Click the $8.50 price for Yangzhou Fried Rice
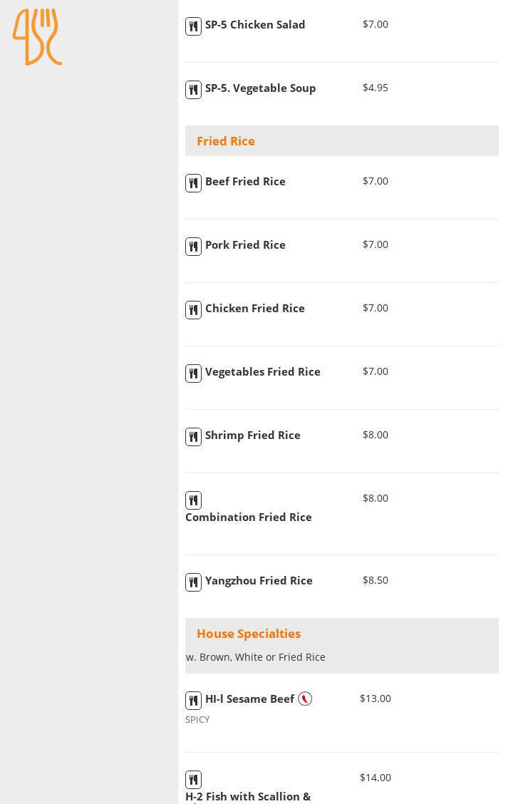Viewport: 513px width, 804px height. (x=375, y=580)
